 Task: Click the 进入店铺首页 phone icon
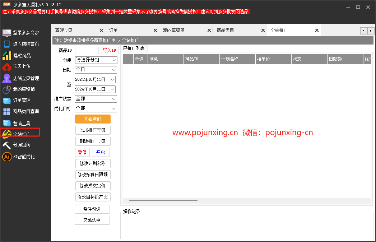(x=7, y=44)
